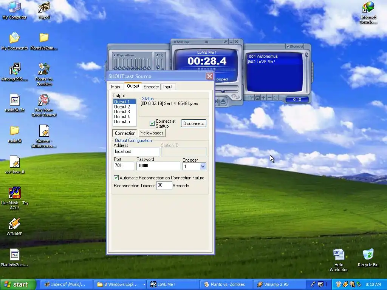
Task: Select the Internet Download Manager shortcut
Action: coord(368,13)
